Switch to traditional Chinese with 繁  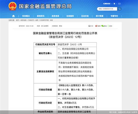coord(114,4)
